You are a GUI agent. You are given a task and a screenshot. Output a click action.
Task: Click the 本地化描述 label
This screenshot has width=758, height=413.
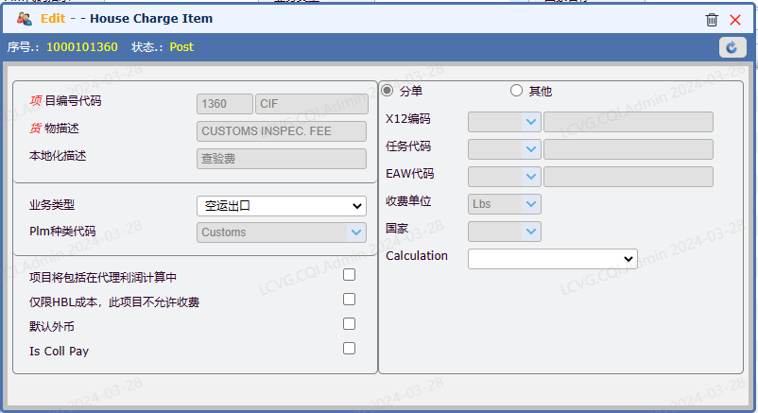[x=58, y=156]
